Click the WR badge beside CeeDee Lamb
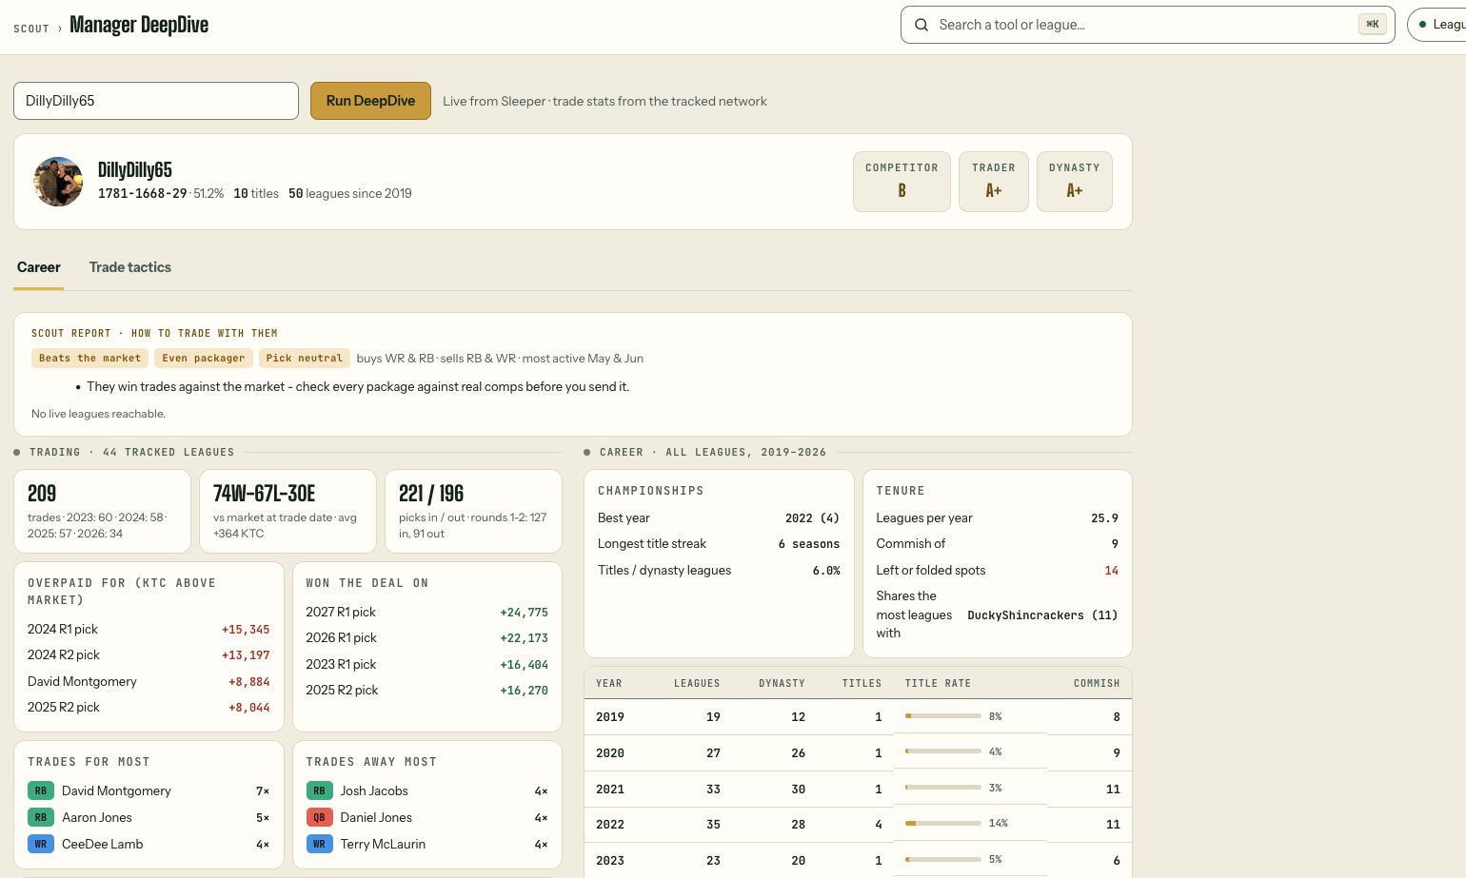This screenshot has height=878, width=1466. 41,844
